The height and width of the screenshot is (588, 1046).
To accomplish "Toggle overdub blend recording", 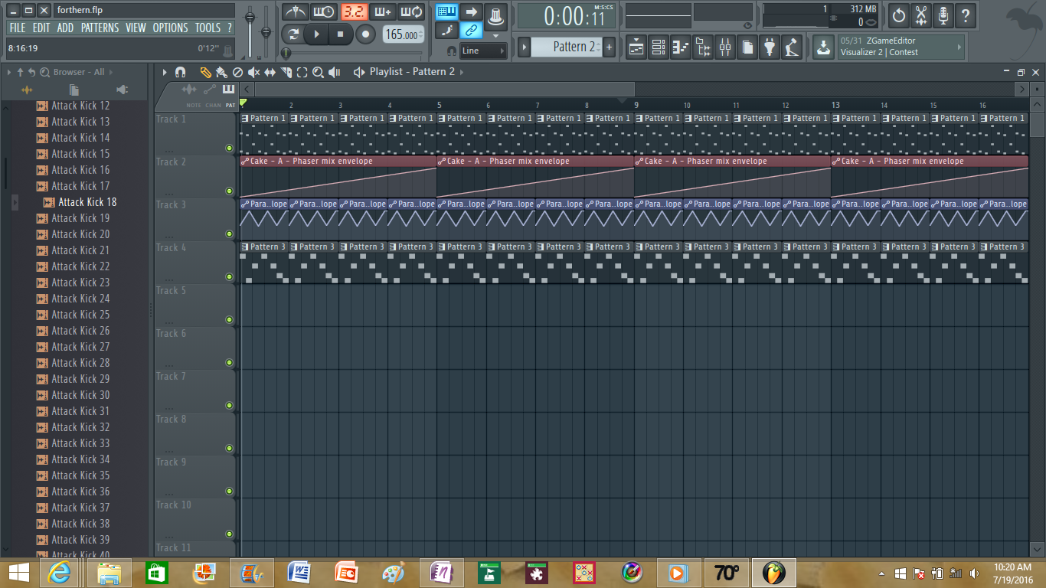I will click(x=383, y=11).
